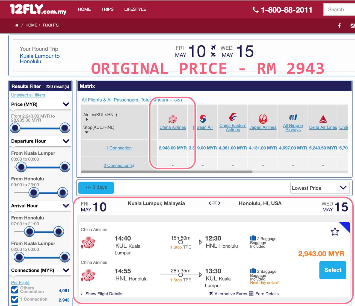Click 4,061.00 MYR China Eastern matrix cell
The width and height of the screenshot is (355, 306).
233,148
